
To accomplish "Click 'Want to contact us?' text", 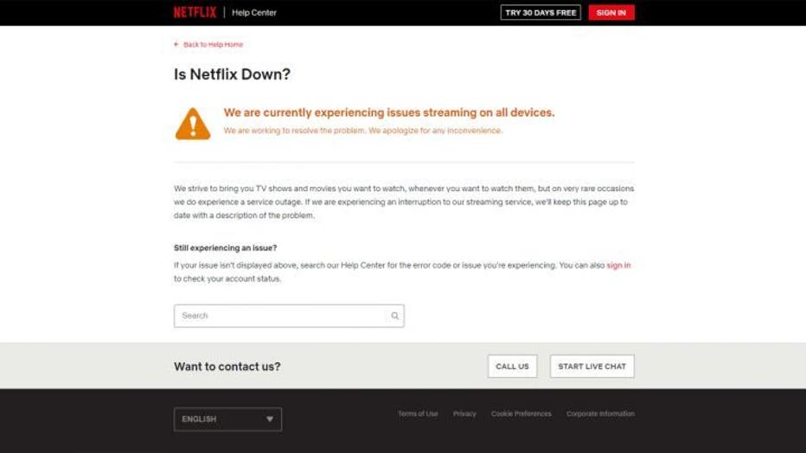I will point(227,367).
